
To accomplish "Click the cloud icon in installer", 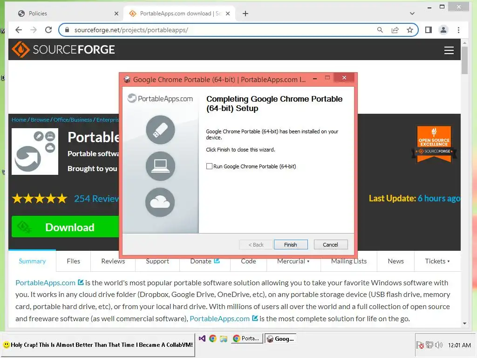I will coord(160,202).
